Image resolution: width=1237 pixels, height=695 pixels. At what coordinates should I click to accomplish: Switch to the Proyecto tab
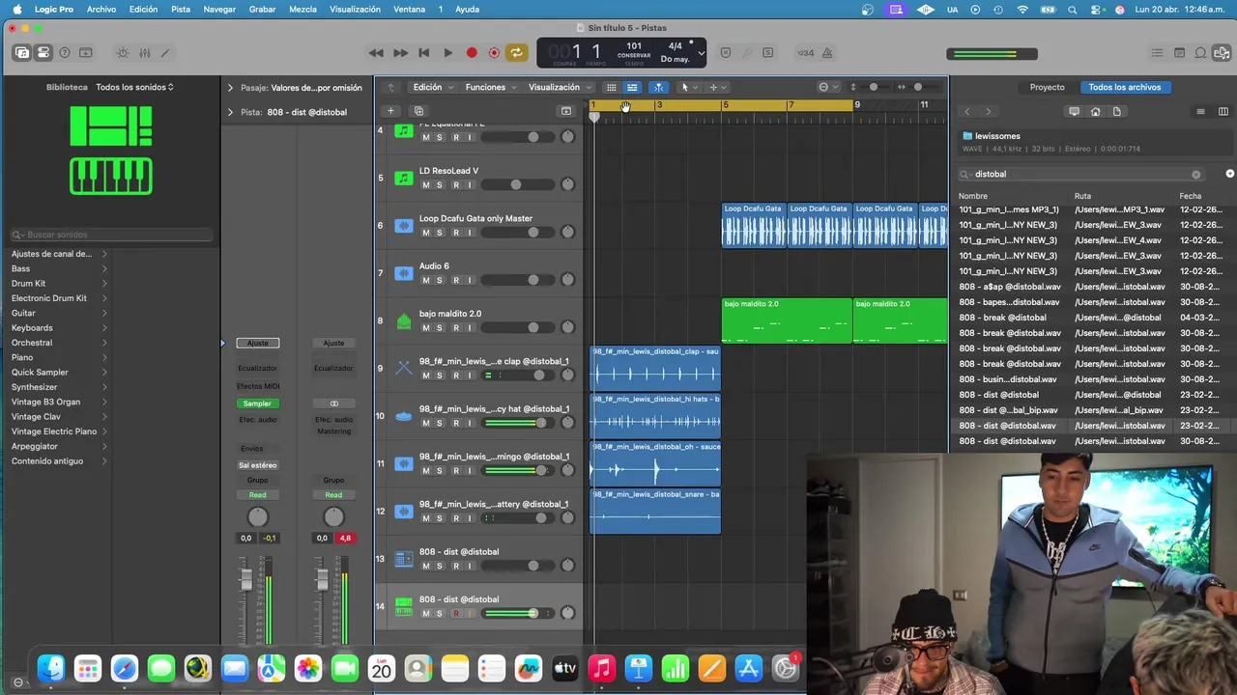[1047, 87]
